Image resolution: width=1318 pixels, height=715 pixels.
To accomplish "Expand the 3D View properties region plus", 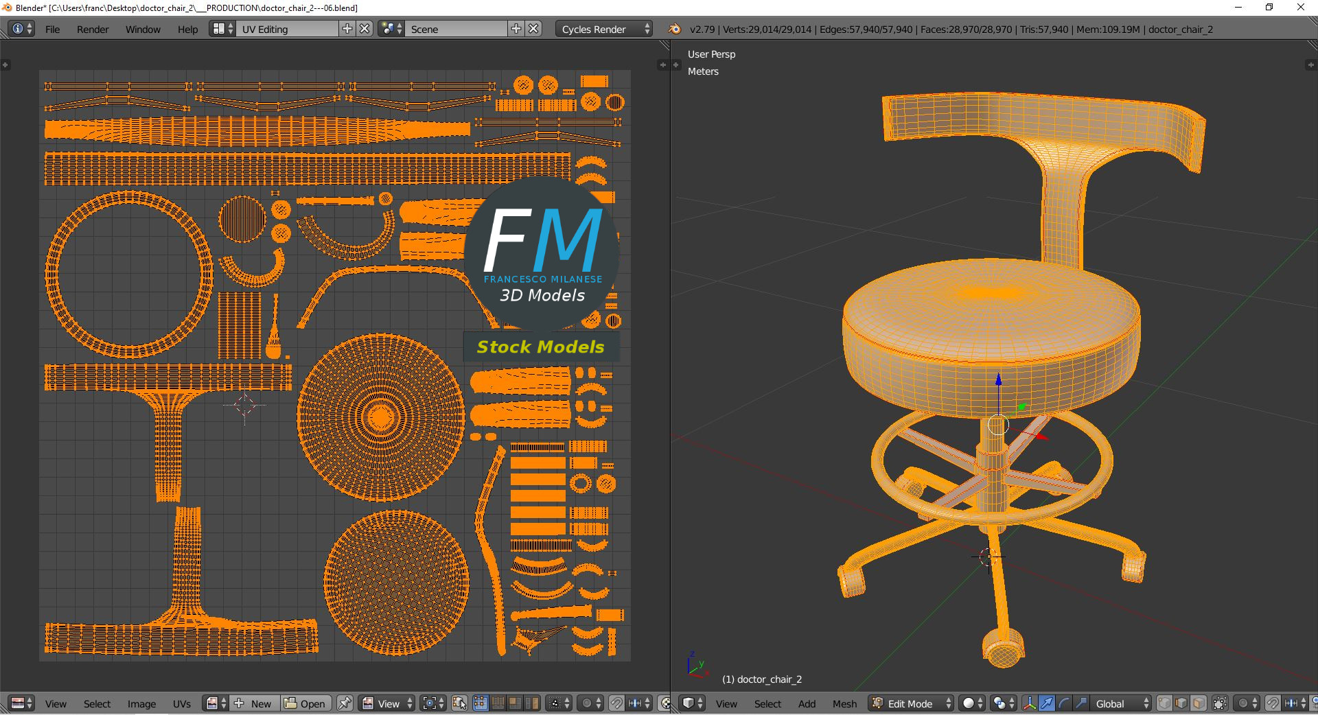I will (1310, 65).
